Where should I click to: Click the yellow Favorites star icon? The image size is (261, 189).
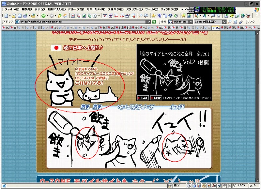click(153, 16)
